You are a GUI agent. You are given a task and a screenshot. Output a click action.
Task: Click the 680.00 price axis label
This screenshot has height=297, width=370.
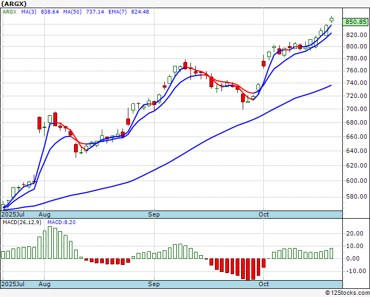[356, 123]
